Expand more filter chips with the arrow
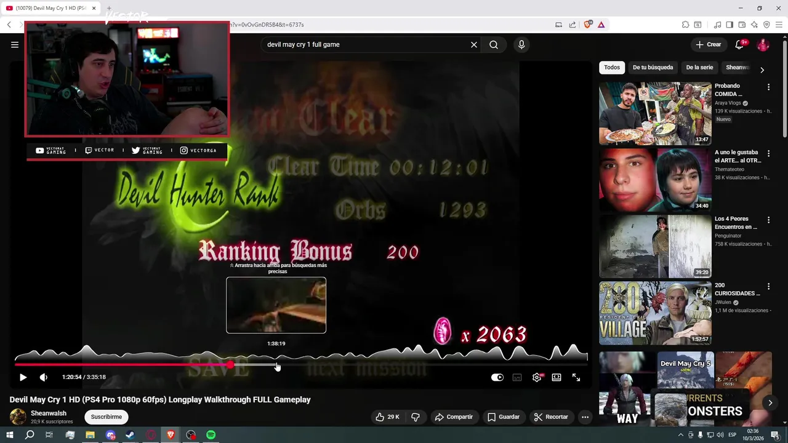Viewport: 788px width, 443px height. coord(762,70)
